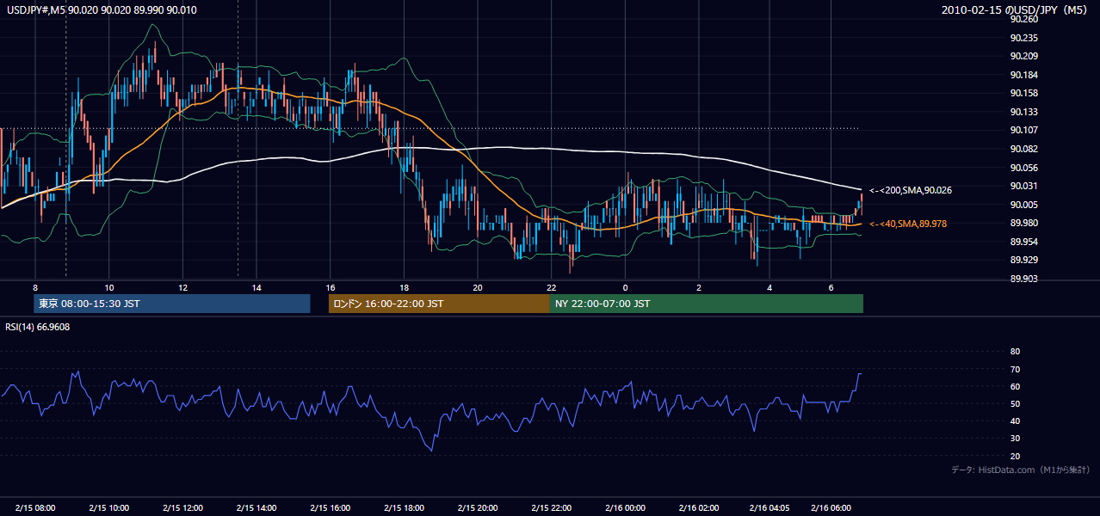Image resolution: width=1100 pixels, height=516 pixels.
Task: Click price axis value 90.209
Action: point(1023,57)
